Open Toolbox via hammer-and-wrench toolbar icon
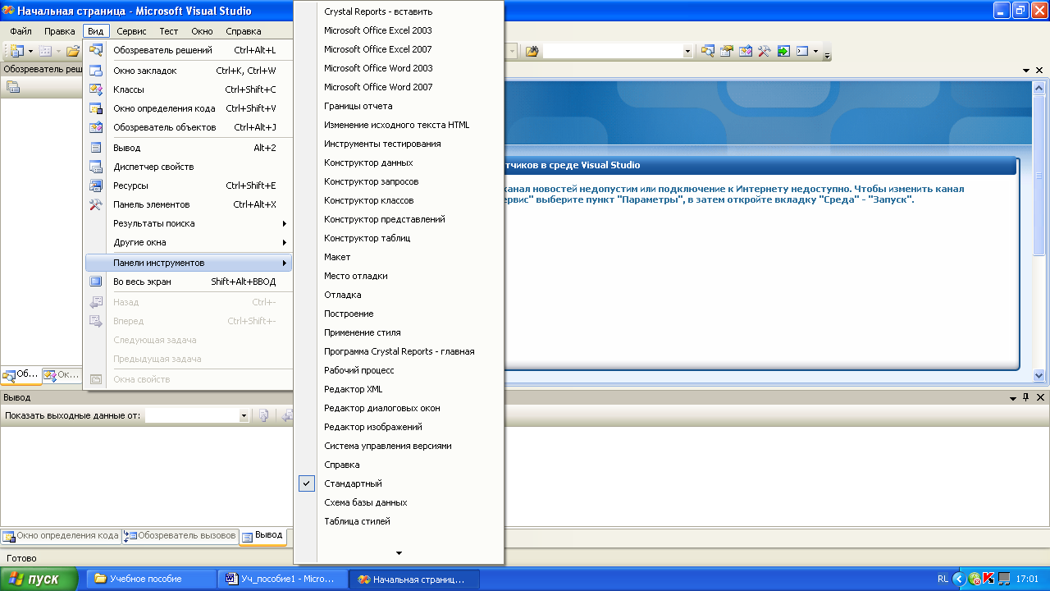Screen dimensions: 1050x591 tap(765, 51)
